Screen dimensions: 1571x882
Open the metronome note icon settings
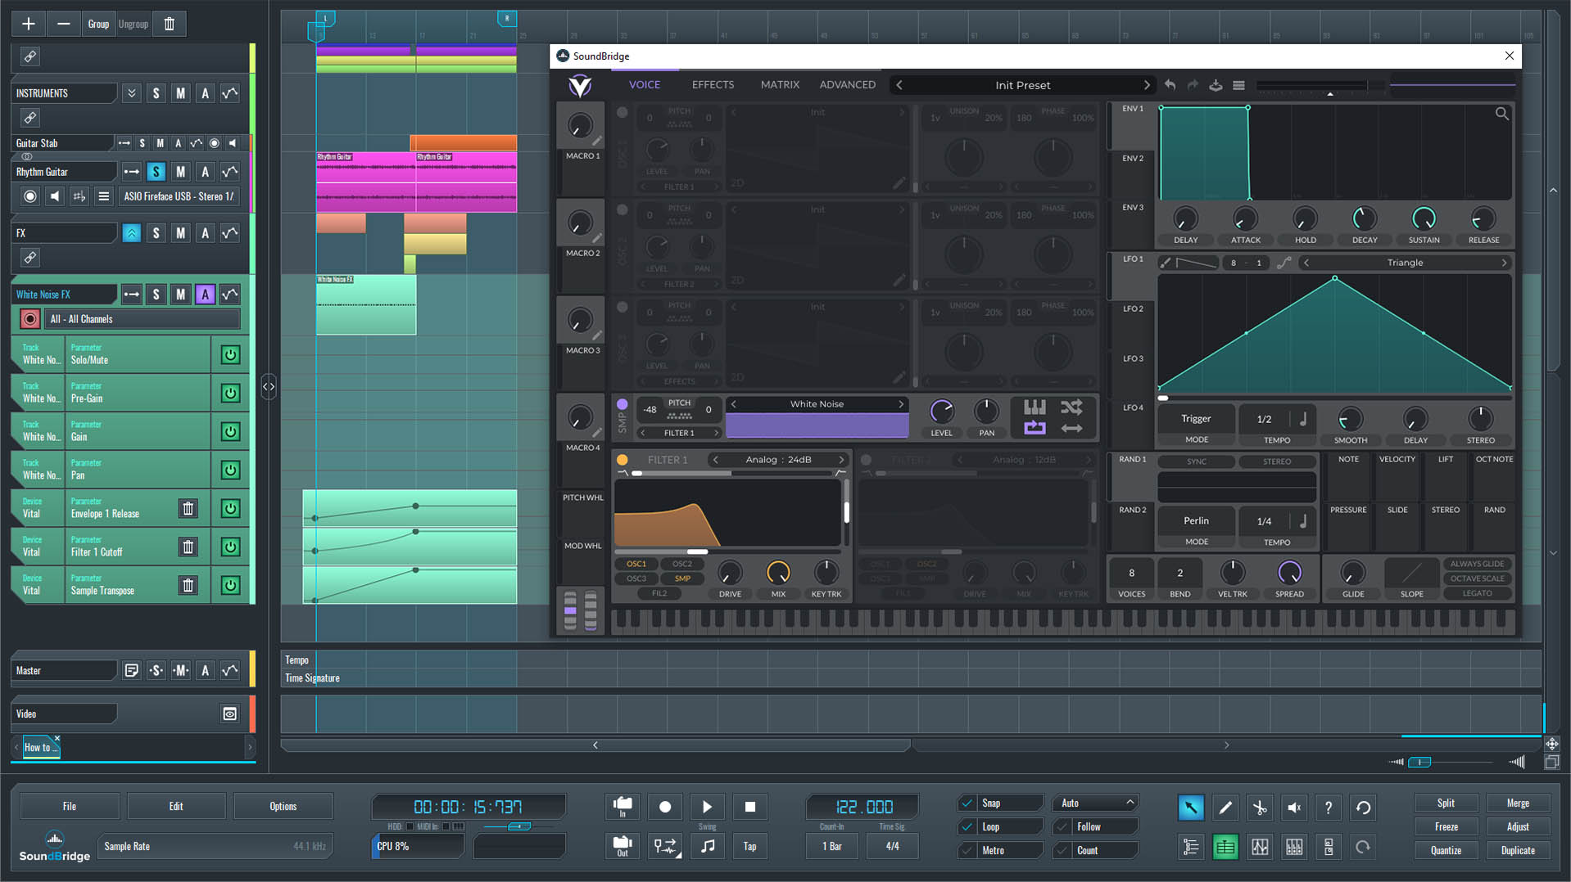[708, 846]
